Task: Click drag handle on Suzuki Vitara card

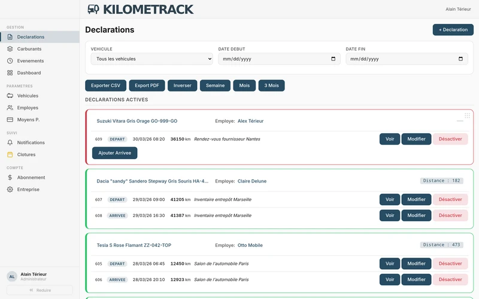Action: point(467,115)
